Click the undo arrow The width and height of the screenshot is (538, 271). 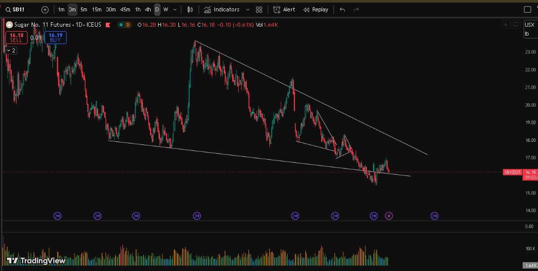pos(342,9)
